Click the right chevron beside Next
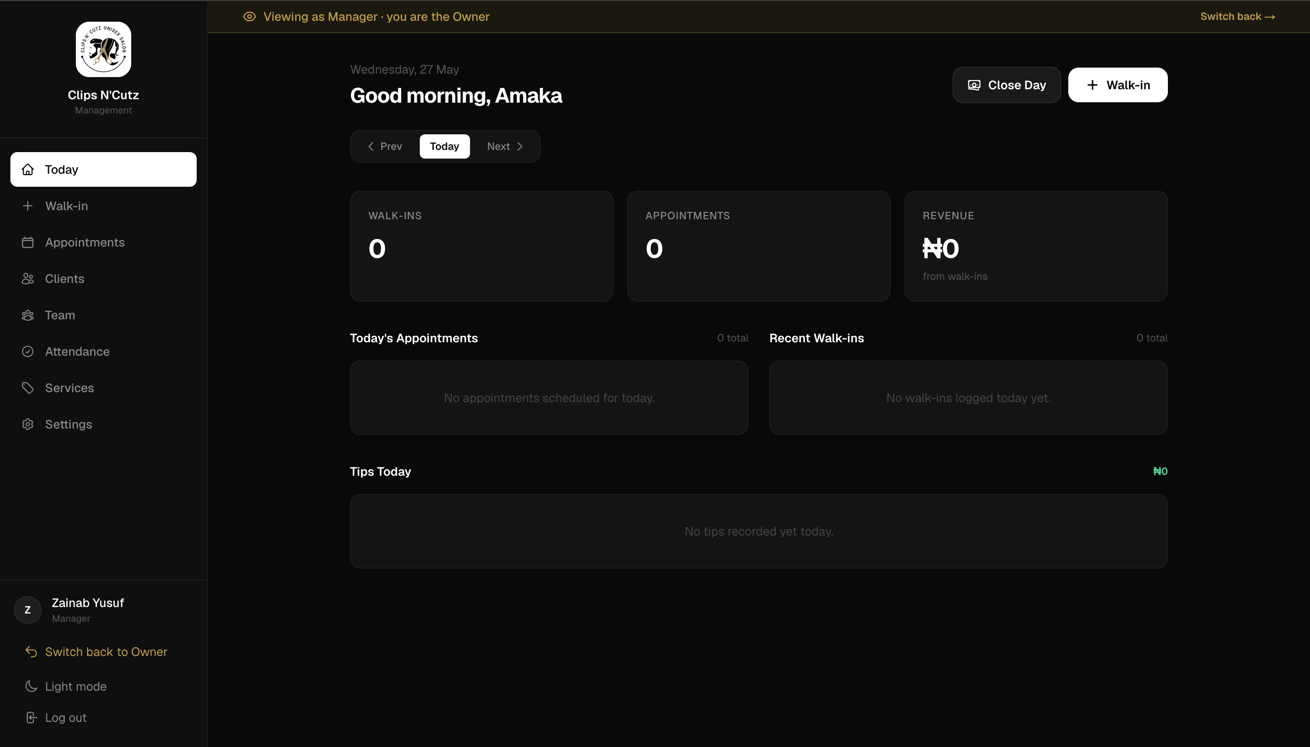Image resolution: width=1310 pixels, height=747 pixels. pyautogui.click(x=519, y=146)
